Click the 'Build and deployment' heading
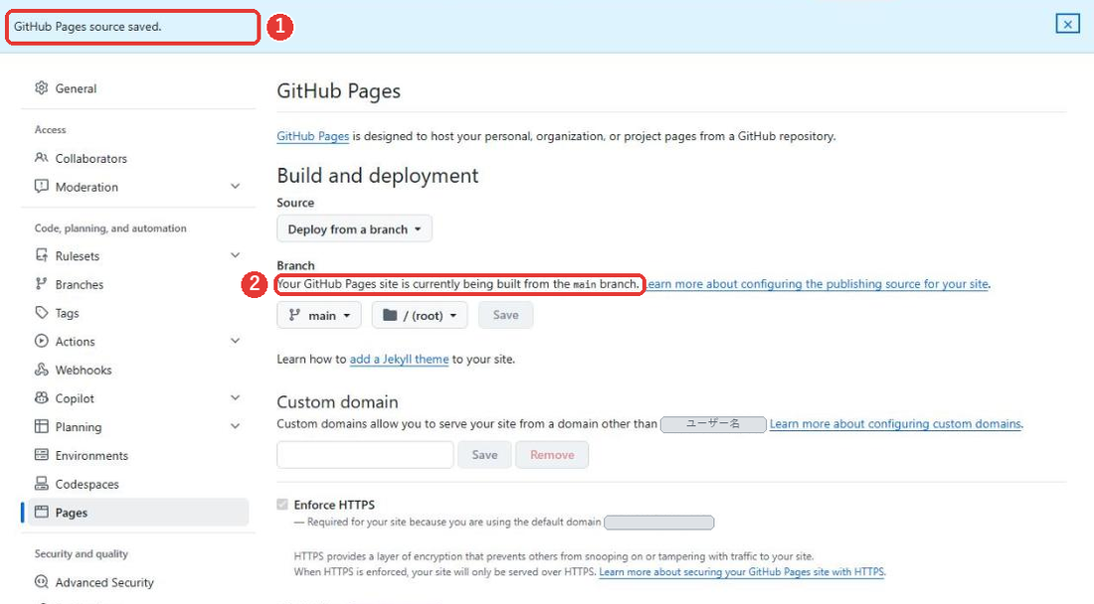Screen dimensions: 1094x604 [378, 176]
